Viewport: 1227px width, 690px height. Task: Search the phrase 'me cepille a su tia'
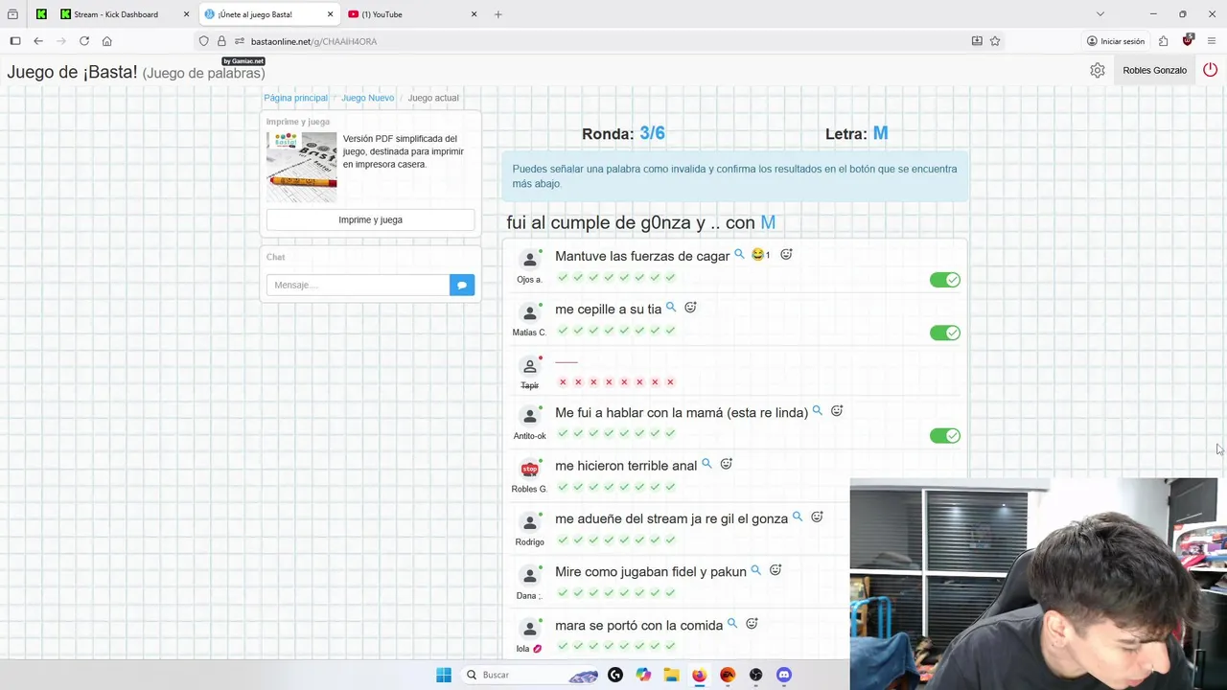(x=671, y=308)
